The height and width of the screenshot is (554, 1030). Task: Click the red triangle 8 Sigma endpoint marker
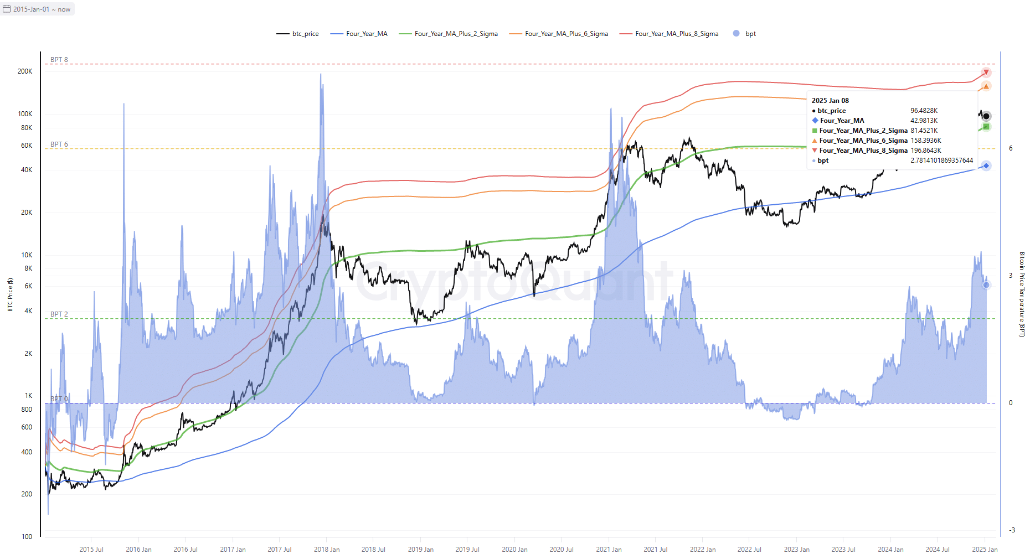click(986, 73)
